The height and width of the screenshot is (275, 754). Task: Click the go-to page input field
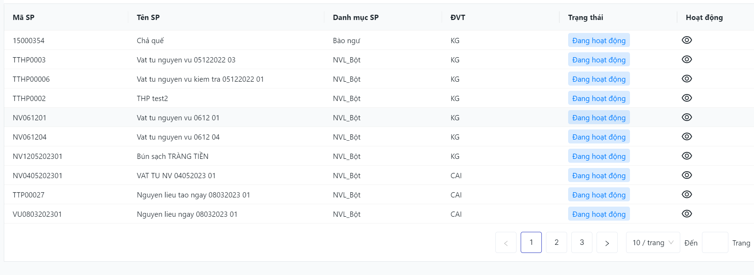(x=715, y=243)
